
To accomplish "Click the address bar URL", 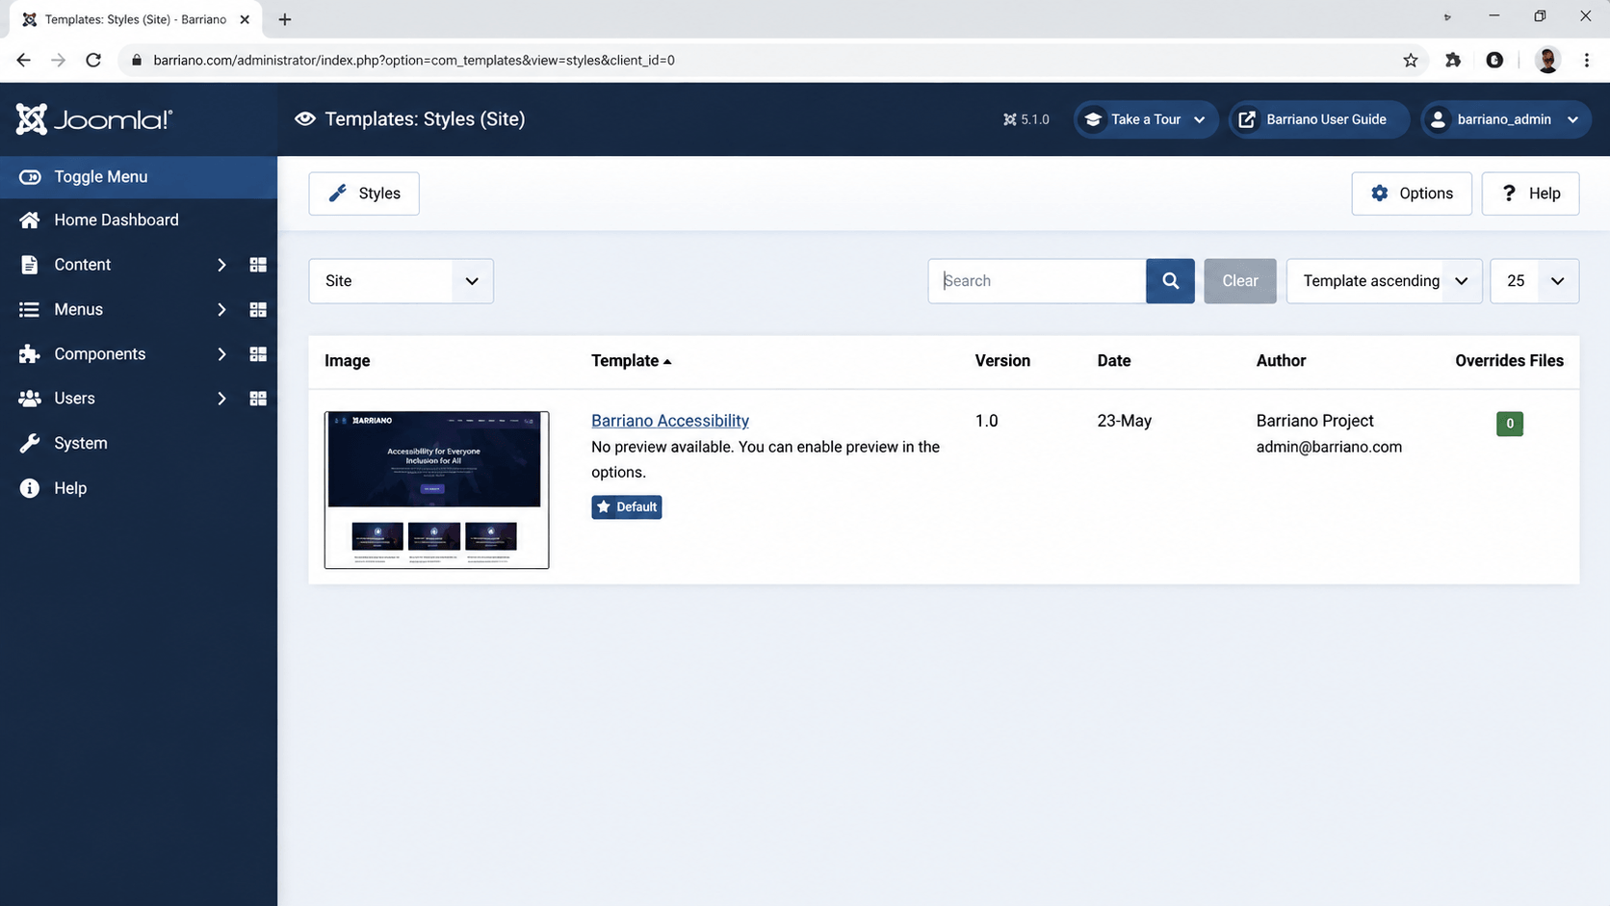I will tap(414, 60).
